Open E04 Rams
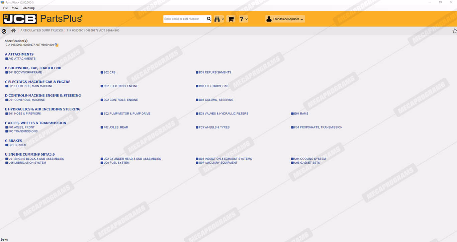Screen dimensions: 457x242 click(300, 113)
